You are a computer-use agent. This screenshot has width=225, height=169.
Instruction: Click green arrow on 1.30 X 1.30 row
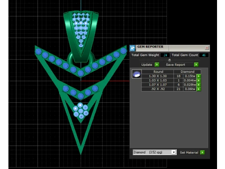pos(199,76)
